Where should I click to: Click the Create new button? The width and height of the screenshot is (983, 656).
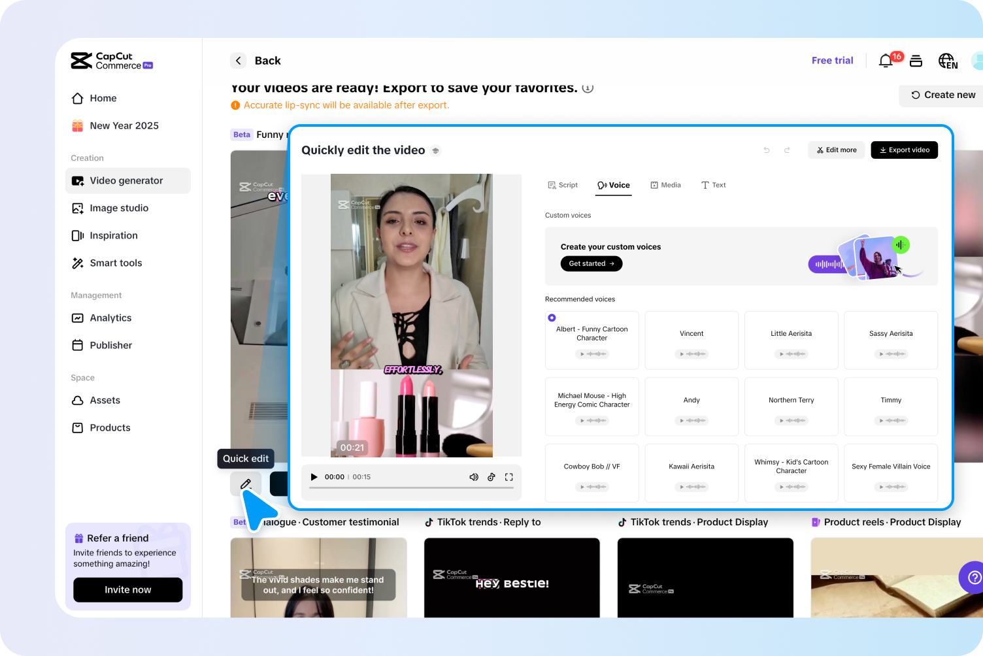point(942,95)
